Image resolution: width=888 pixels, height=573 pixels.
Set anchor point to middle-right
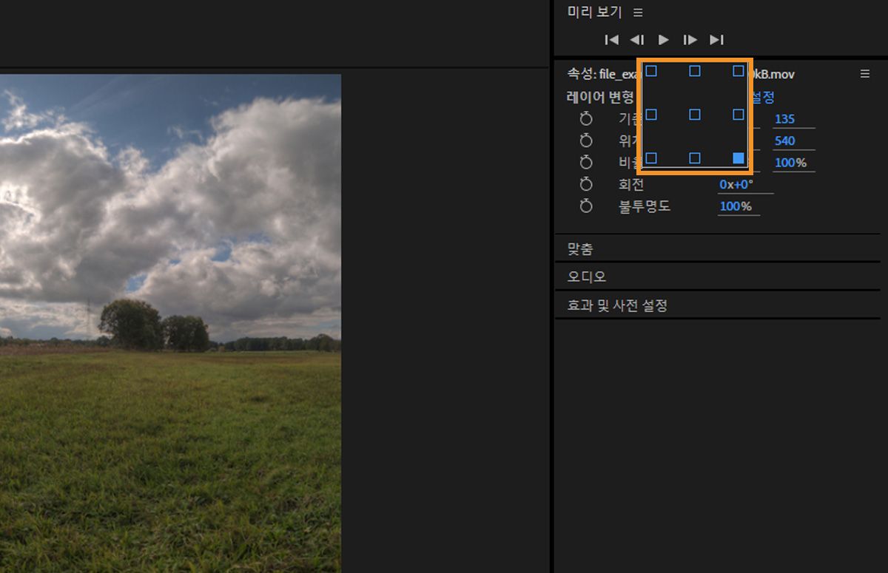739,115
